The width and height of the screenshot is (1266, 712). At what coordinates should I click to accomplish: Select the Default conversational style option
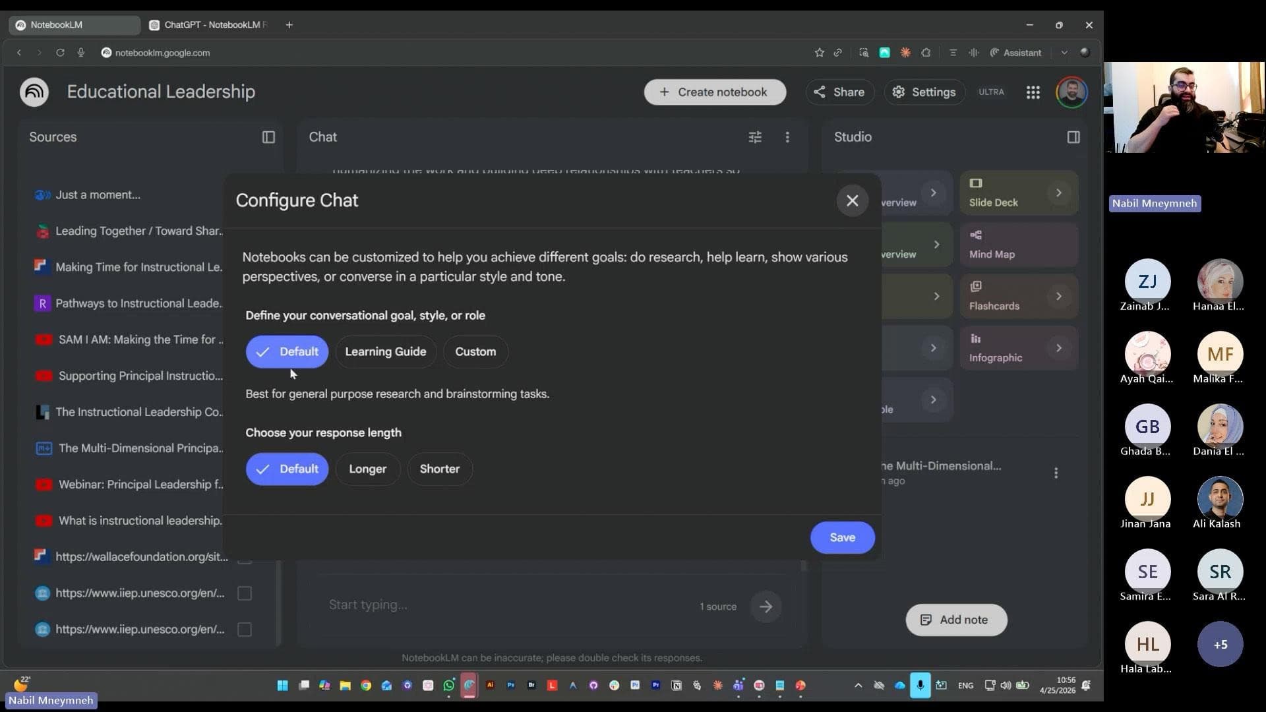tap(287, 351)
